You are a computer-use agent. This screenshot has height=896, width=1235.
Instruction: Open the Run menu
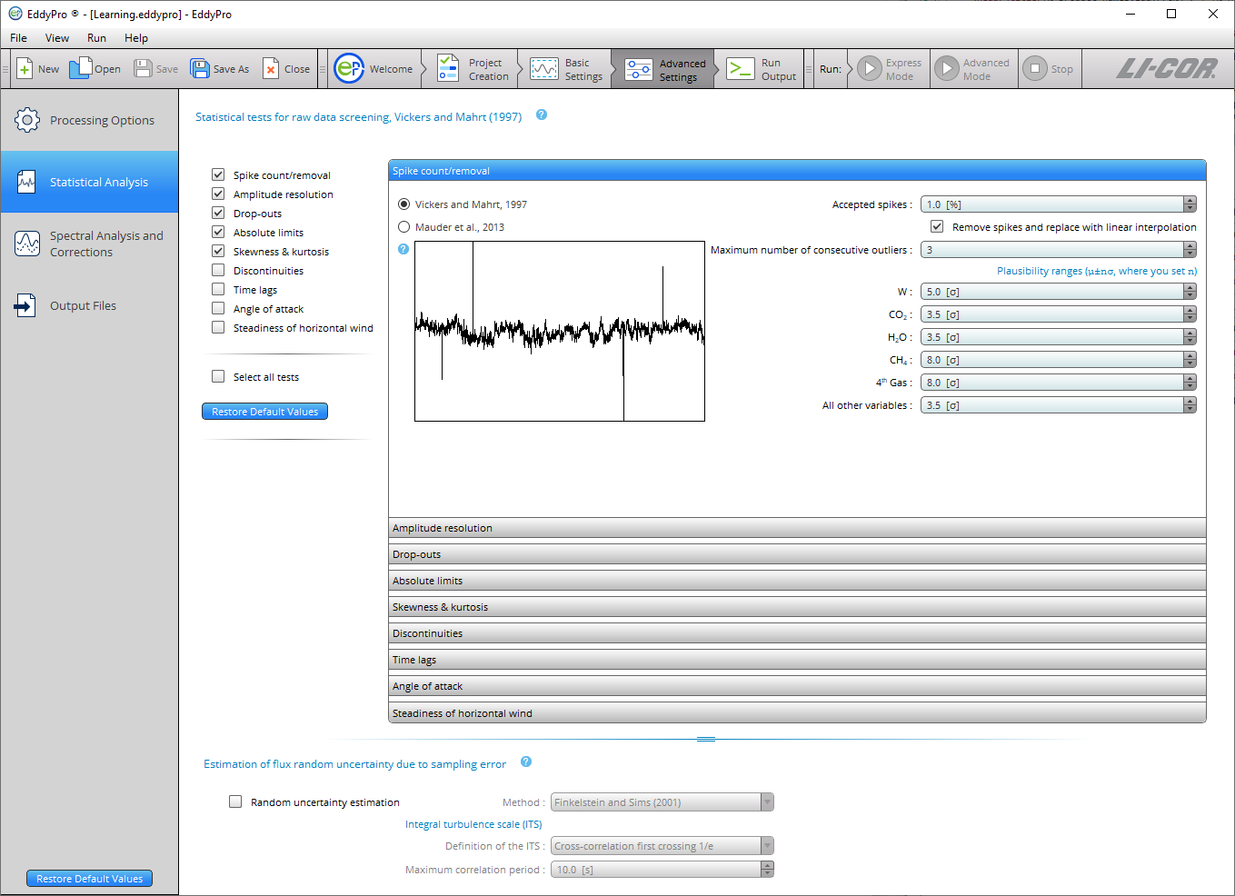tap(96, 38)
